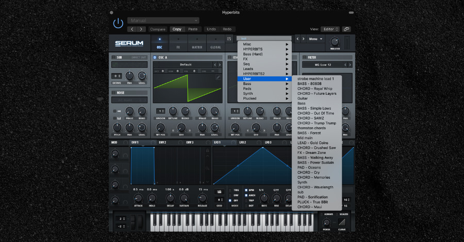The width and height of the screenshot is (464, 242).
Task: Go to previous Serum preset arrow
Action: coord(297,39)
